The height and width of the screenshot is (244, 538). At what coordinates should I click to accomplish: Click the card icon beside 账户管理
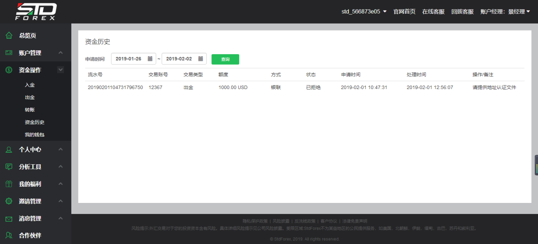coord(9,53)
